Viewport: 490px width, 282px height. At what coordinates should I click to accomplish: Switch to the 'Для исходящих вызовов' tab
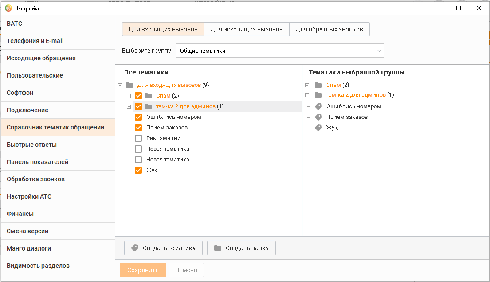(247, 29)
